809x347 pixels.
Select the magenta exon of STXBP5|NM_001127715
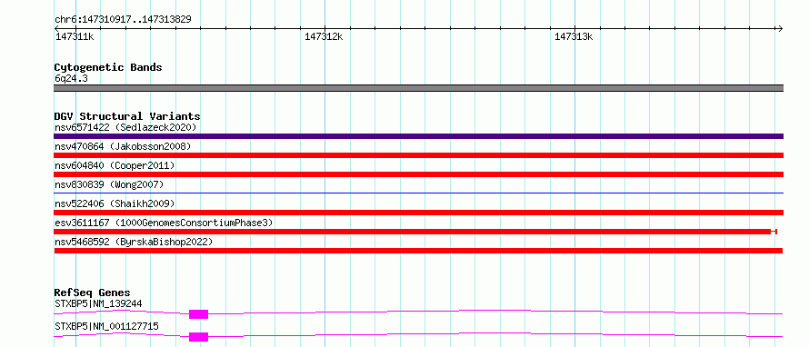(199, 337)
